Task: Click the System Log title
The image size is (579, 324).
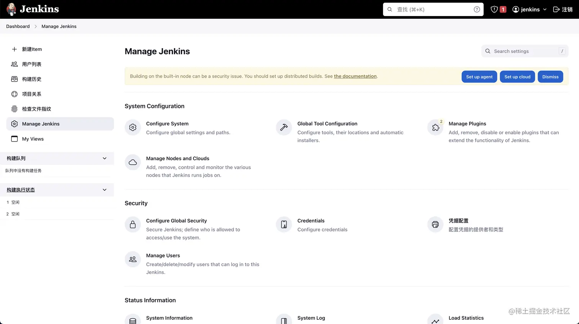Action: (x=311, y=318)
